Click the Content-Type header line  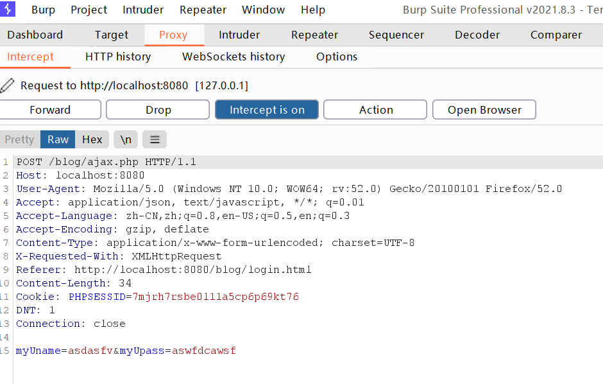tap(216, 243)
